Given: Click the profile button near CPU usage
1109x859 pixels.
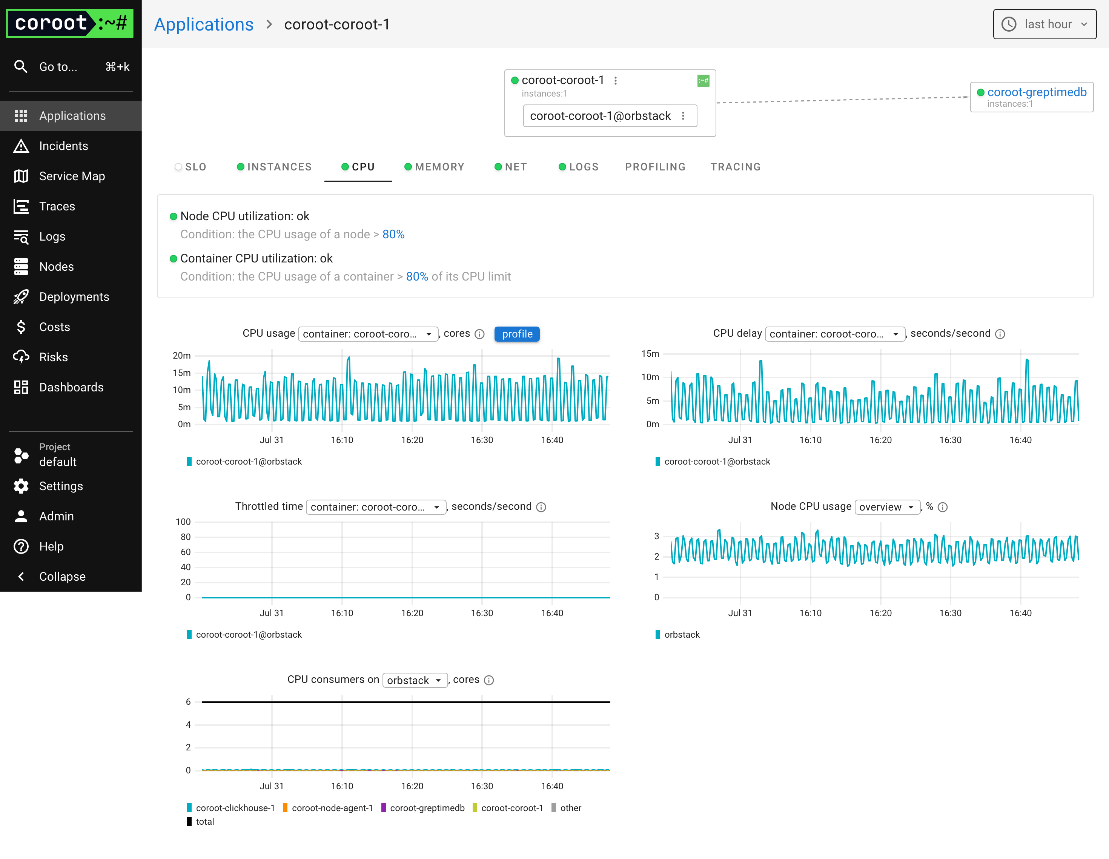Looking at the screenshot, I should (x=516, y=334).
